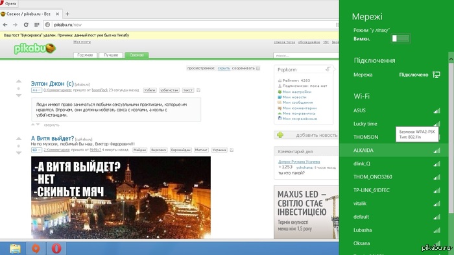
Task: Click the networks panel scroll-up arrow
Action: [451, 59]
